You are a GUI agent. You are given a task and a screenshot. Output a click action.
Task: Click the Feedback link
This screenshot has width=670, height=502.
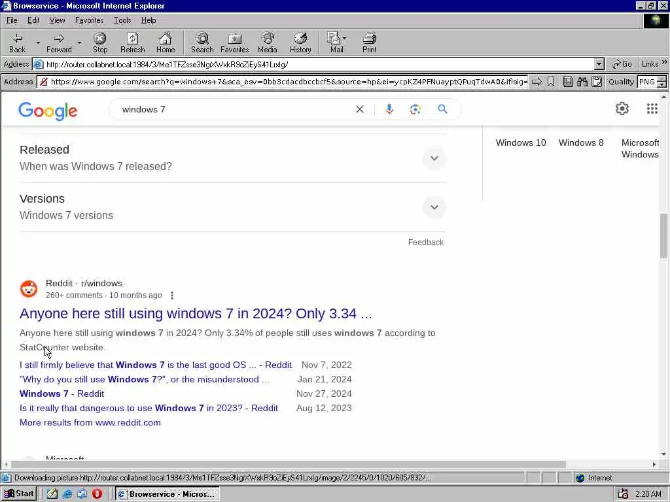[426, 243]
